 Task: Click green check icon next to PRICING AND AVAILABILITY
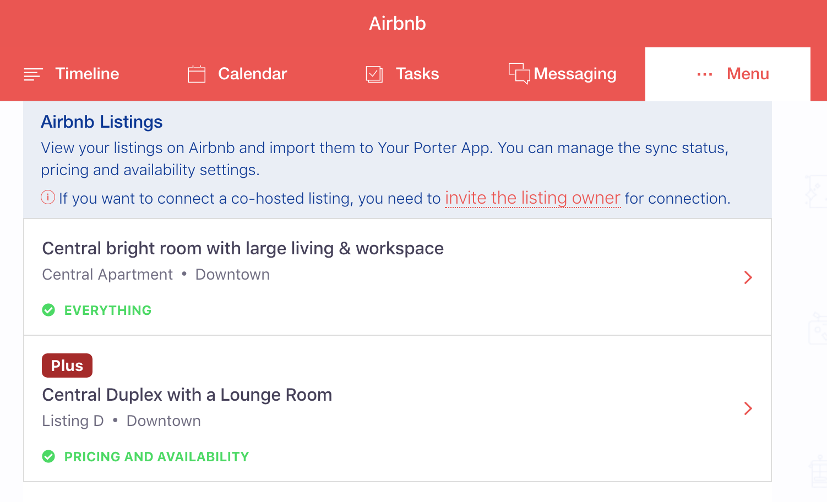point(48,456)
